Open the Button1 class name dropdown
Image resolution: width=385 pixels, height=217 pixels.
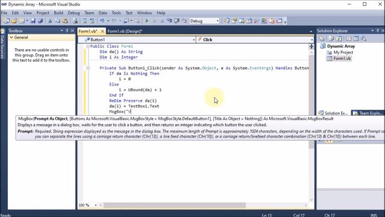click(194, 40)
